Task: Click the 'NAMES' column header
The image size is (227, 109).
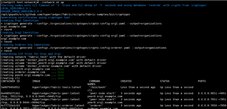Action: coord(91,84)
